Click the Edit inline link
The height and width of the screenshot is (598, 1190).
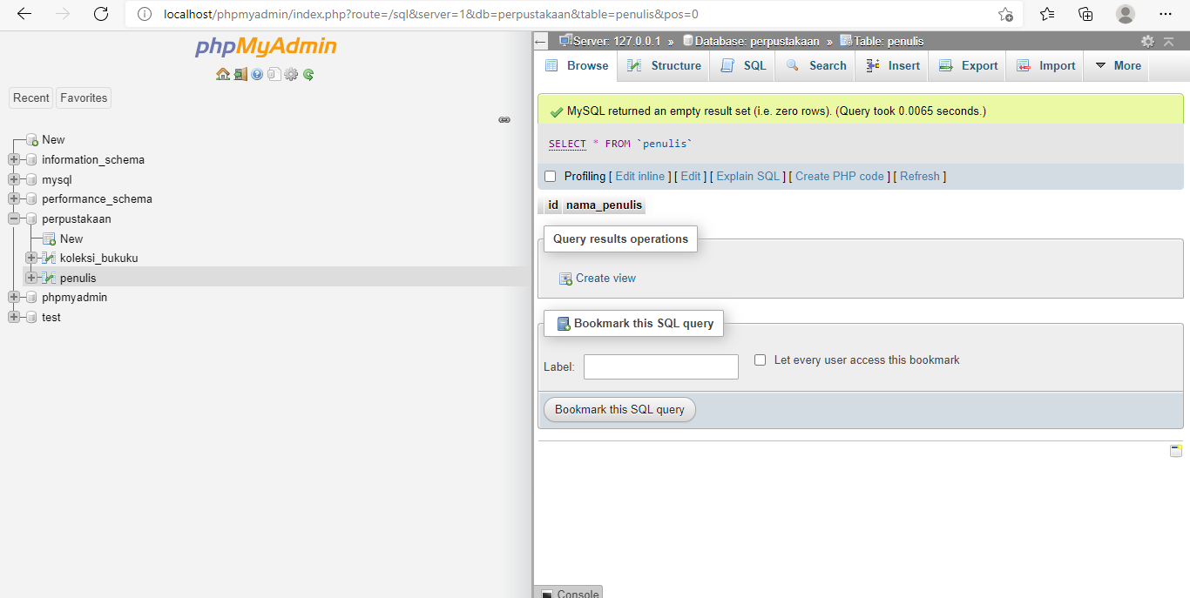click(640, 176)
